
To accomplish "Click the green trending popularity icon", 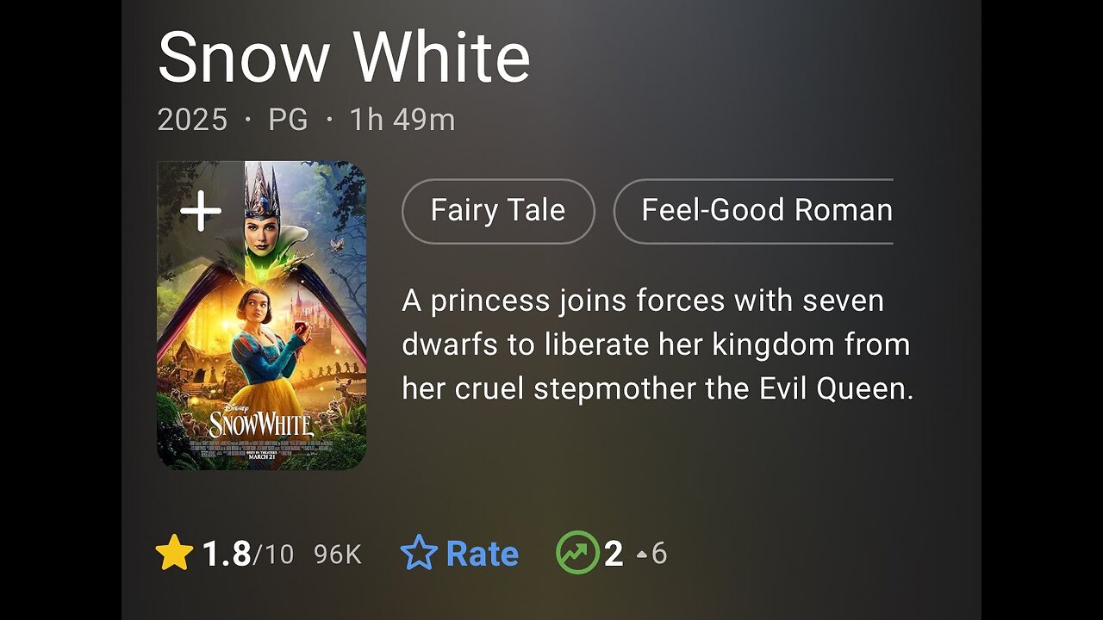I will click(577, 554).
